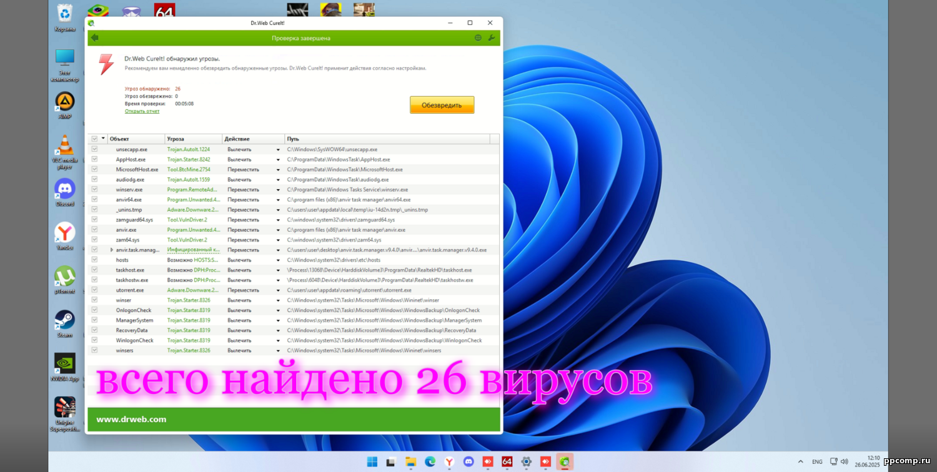Click the Обезвредить button
This screenshot has width=937, height=472.
442,105
